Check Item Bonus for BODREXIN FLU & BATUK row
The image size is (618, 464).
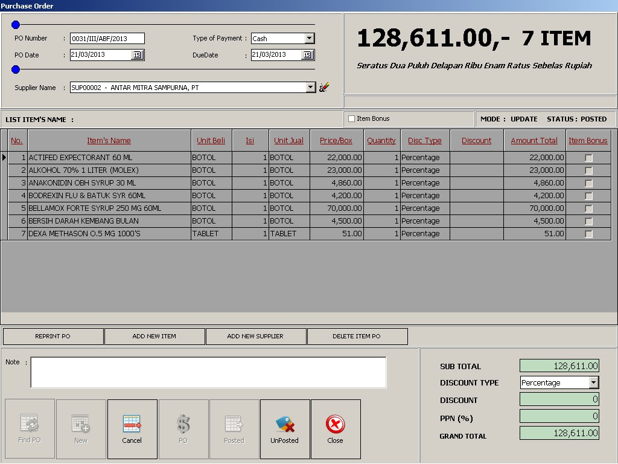click(x=588, y=196)
